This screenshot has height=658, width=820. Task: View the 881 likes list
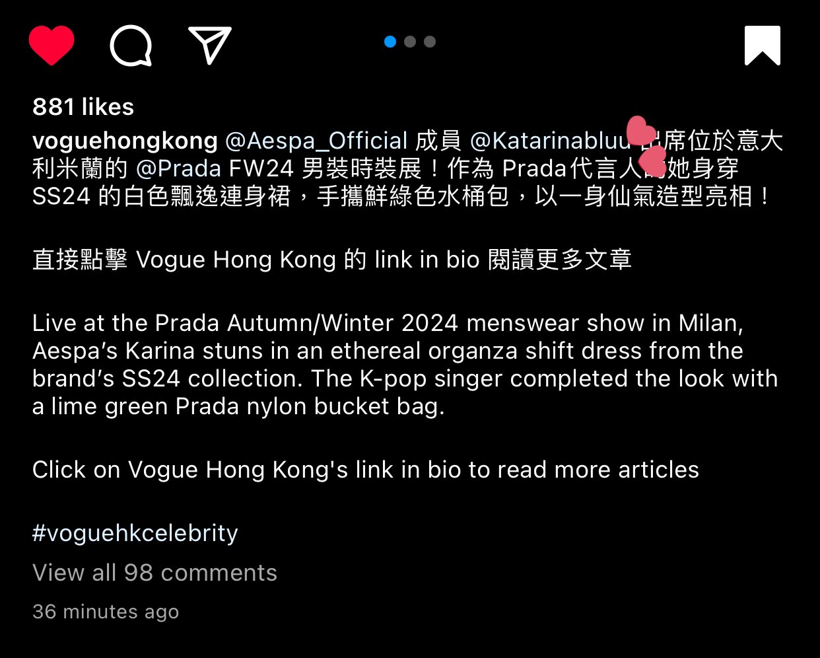click(83, 106)
